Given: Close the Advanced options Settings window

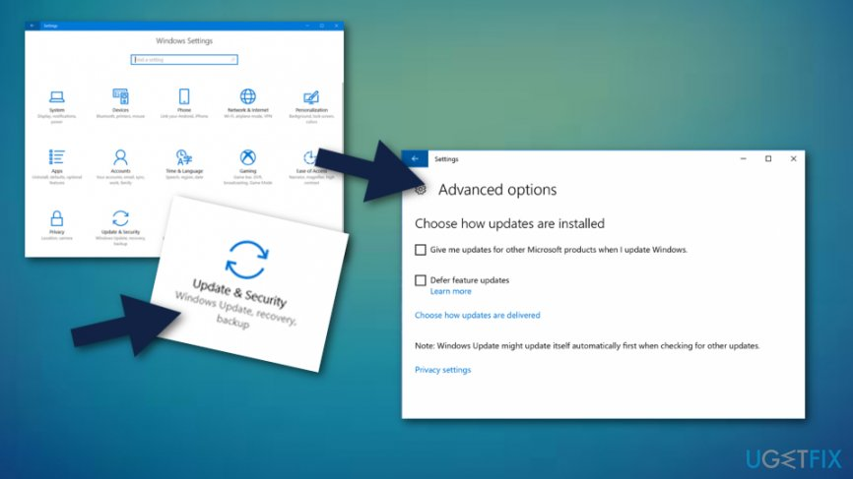Looking at the screenshot, I should coord(793,158).
